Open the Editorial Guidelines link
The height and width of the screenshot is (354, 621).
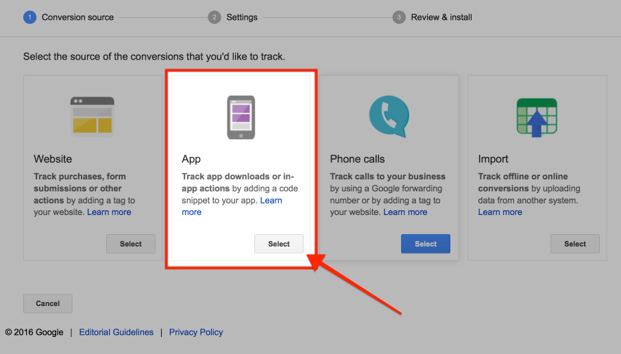click(117, 332)
